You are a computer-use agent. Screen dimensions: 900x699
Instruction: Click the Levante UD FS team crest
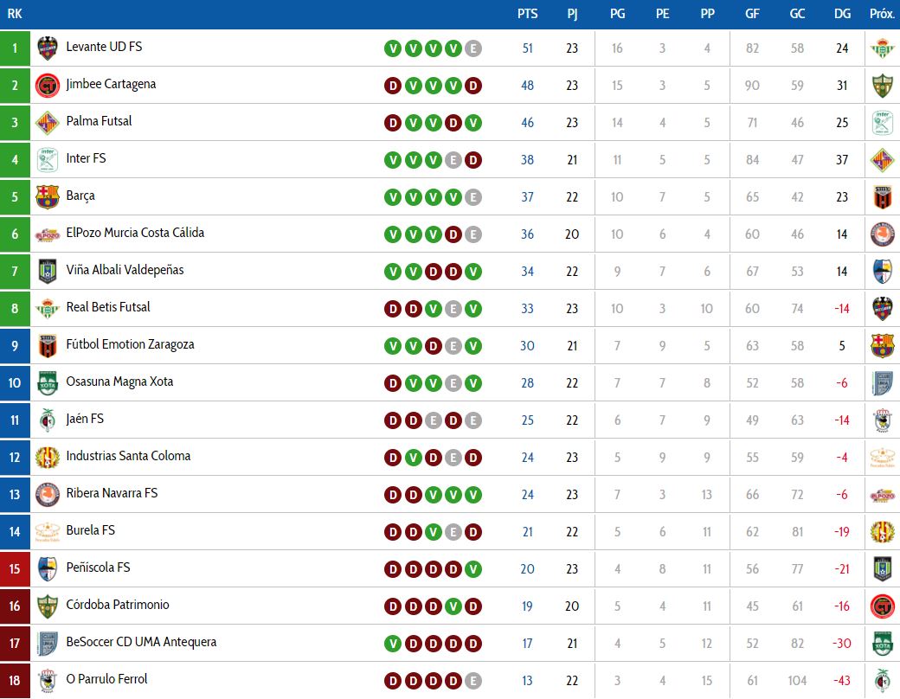tap(48, 48)
